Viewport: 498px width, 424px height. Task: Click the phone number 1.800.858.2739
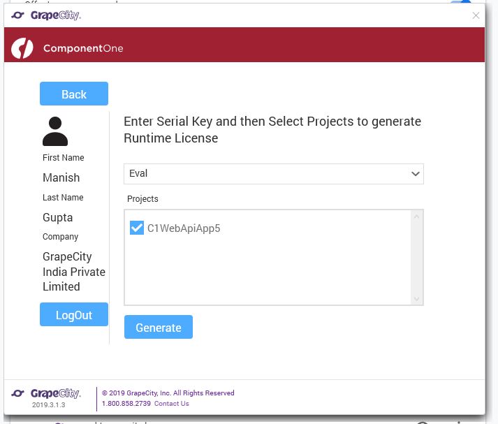click(126, 403)
